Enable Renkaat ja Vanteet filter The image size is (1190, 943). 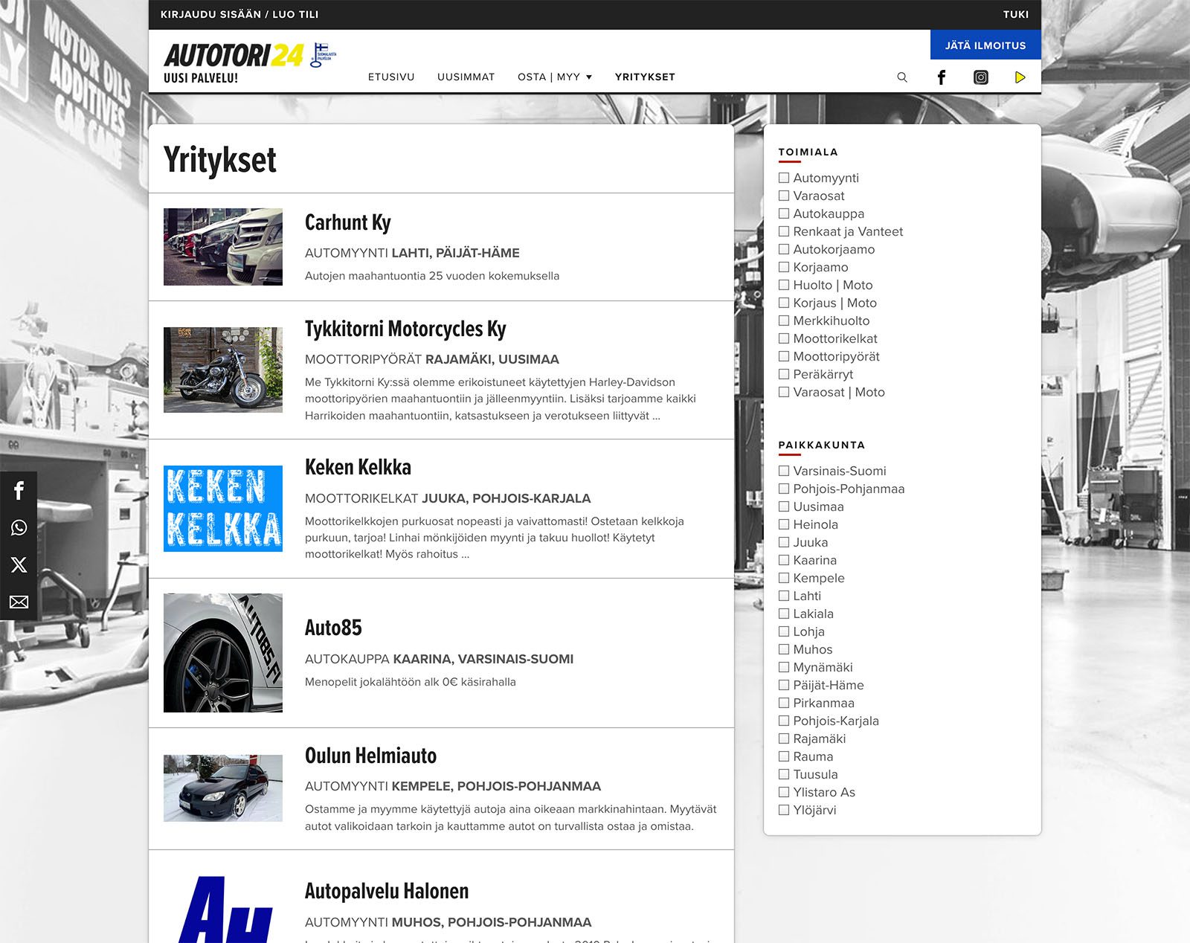[x=784, y=231]
